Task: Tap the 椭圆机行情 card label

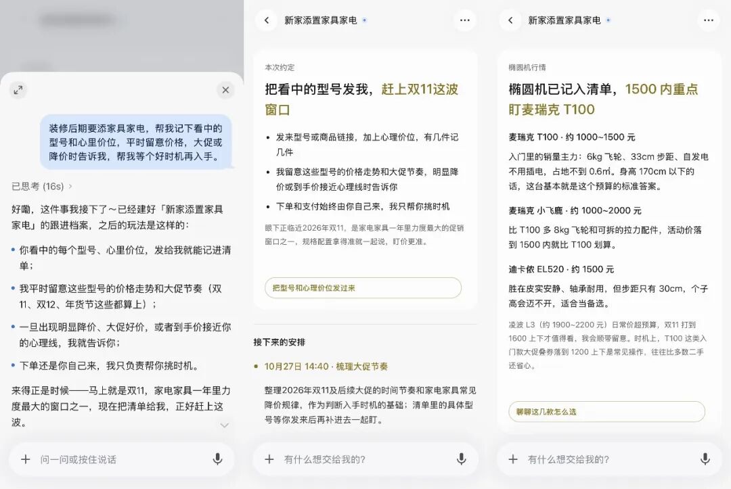Action: click(x=527, y=68)
